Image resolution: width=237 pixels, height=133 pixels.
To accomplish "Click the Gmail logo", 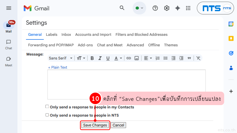I will [37, 8].
